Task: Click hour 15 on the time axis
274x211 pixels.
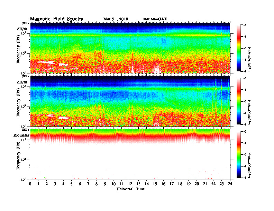Action: tap(155, 184)
